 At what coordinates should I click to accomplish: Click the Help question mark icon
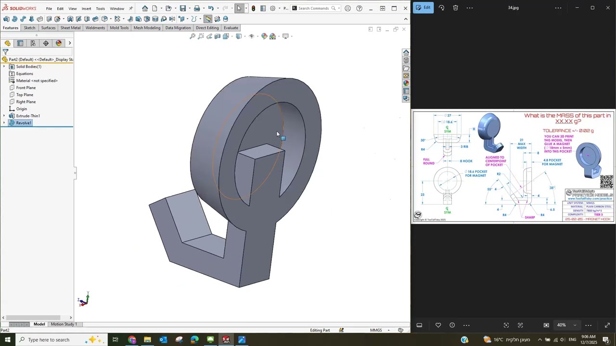(359, 8)
